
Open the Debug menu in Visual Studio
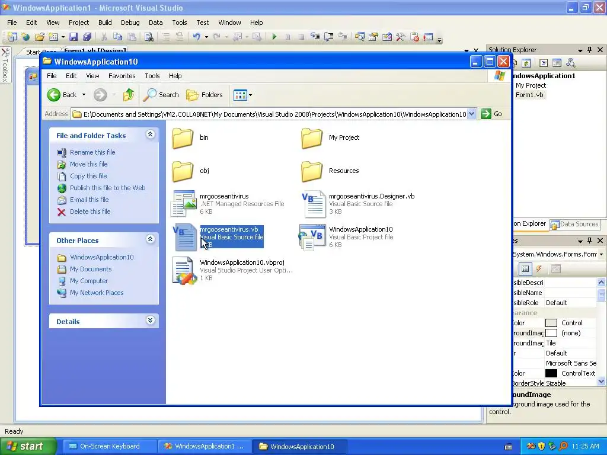(130, 23)
